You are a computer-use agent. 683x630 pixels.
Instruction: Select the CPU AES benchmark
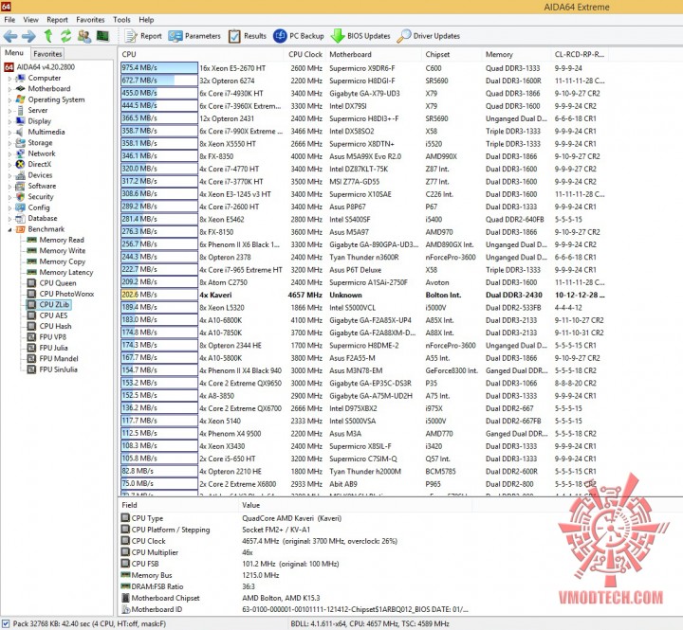pyautogui.click(x=47, y=315)
